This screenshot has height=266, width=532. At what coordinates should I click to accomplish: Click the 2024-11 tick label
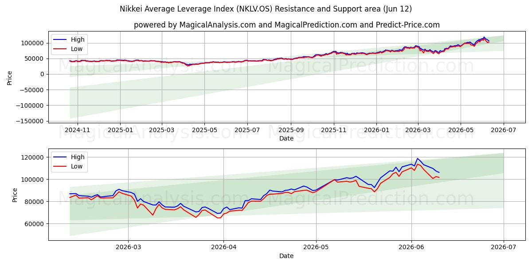[78, 129]
